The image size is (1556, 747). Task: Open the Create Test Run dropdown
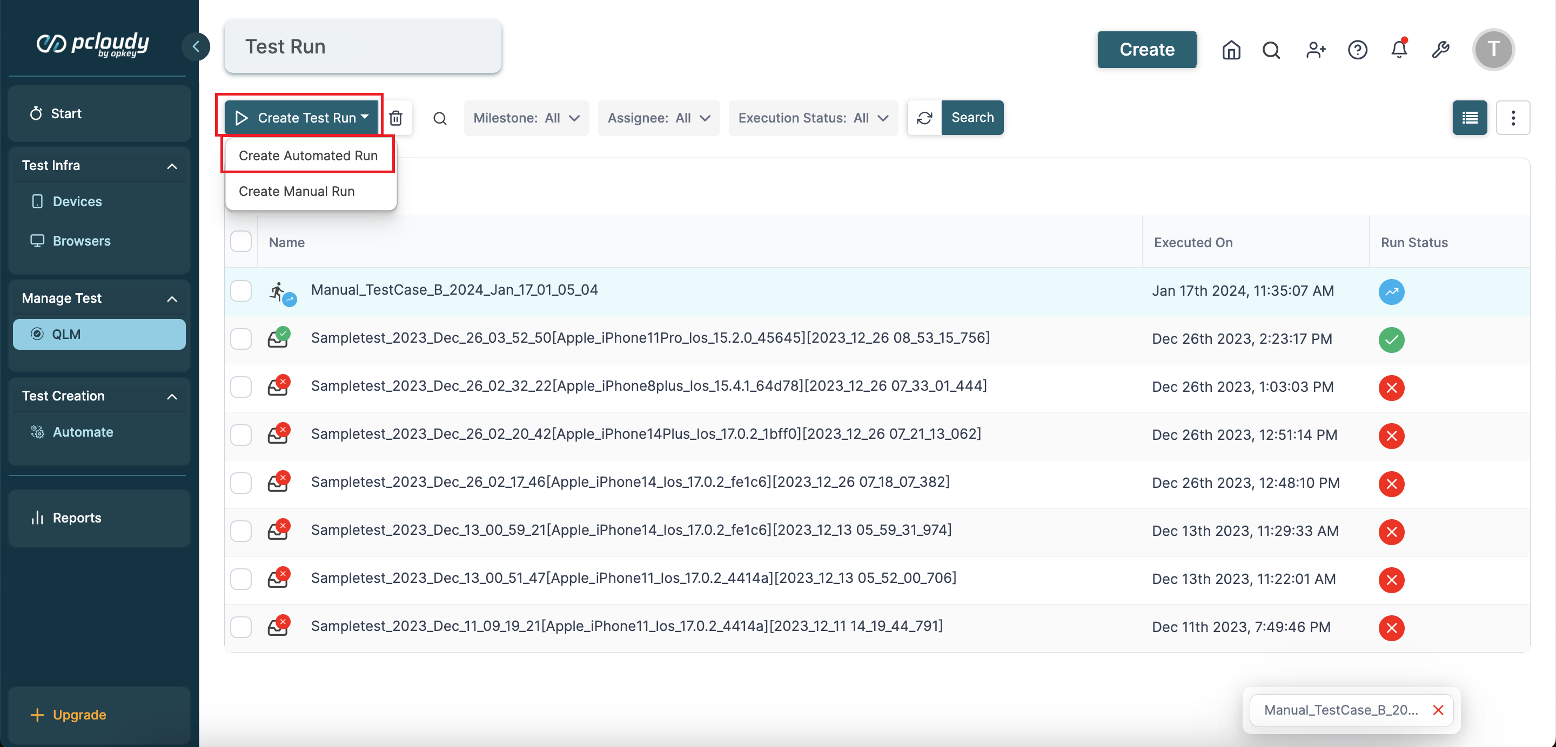pos(301,118)
